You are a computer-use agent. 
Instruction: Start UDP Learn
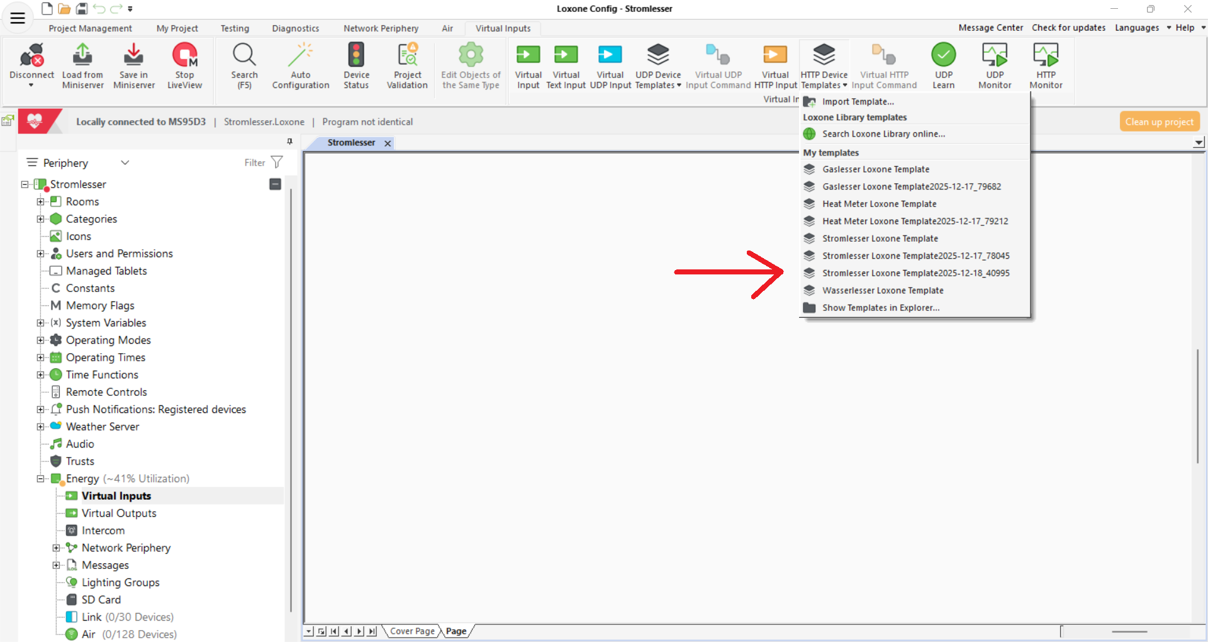pos(943,57)
